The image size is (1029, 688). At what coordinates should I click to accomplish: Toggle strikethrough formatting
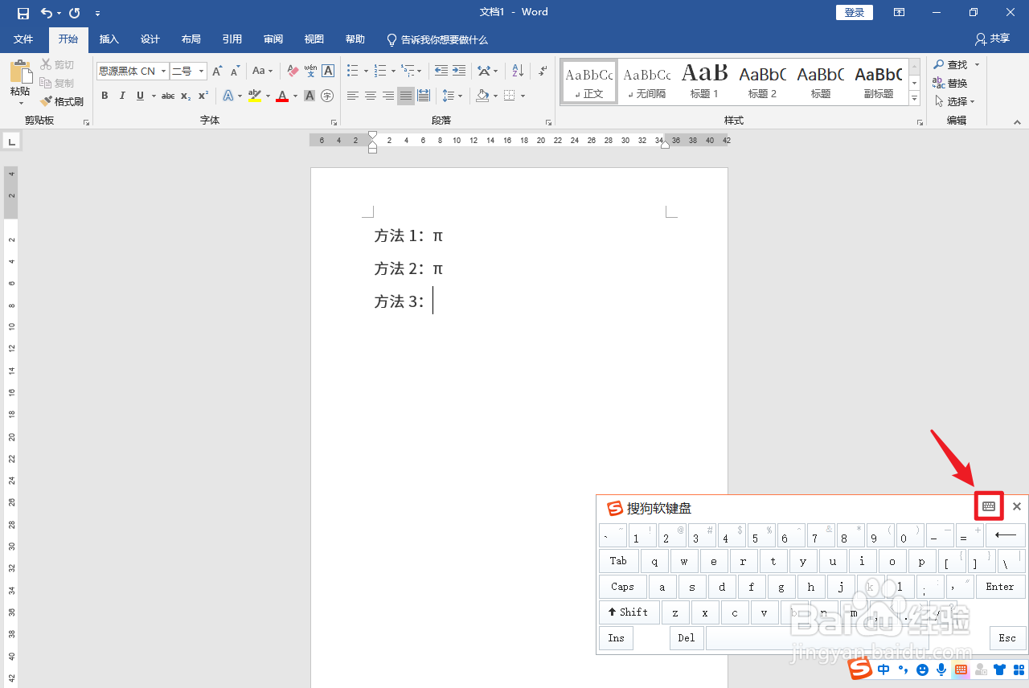[168, 96]
